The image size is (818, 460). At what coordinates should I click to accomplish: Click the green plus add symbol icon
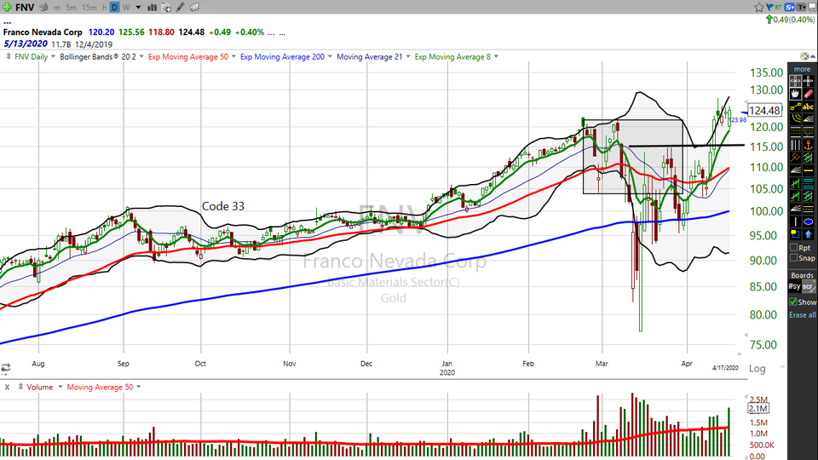tap(8, 8)
